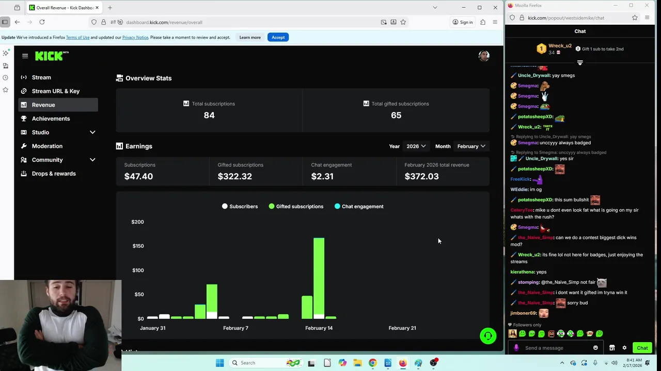The image size is (661, 371).
Task: Open the AI chatbot sparkle in the Firefox sidebar
Action: click(5, 53)
